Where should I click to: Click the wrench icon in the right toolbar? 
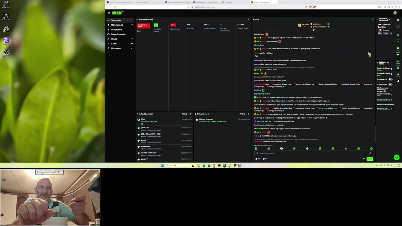click(x=398, y=74)
